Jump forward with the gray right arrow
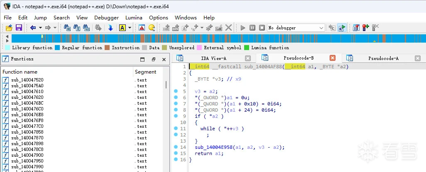426x172 pixels. [x=48, y=28]
